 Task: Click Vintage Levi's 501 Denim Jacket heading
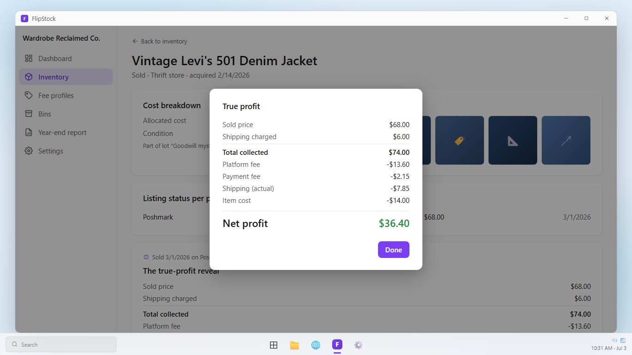pyautogui.click(x=224, y=61)
